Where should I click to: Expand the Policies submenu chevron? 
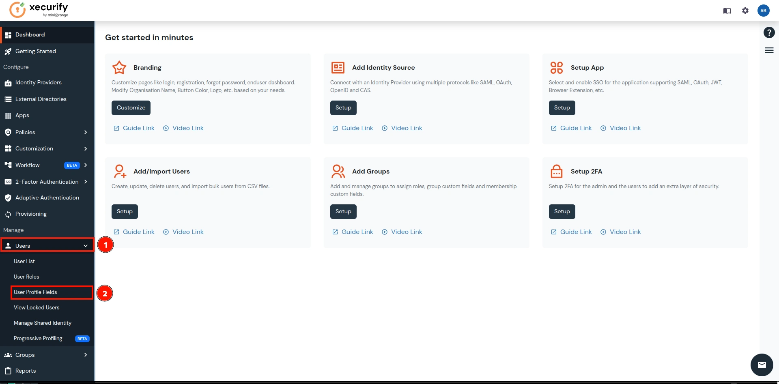(x=86, y=132)
